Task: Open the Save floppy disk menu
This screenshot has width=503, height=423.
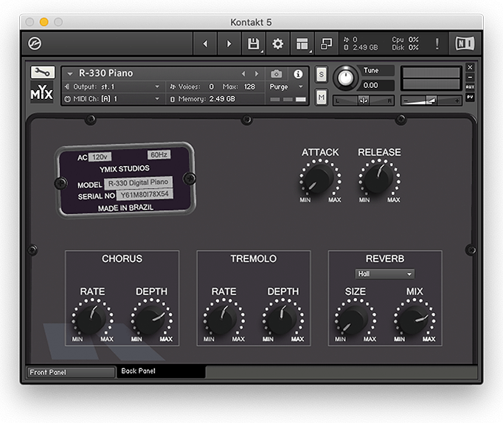Action: point(254,44)
